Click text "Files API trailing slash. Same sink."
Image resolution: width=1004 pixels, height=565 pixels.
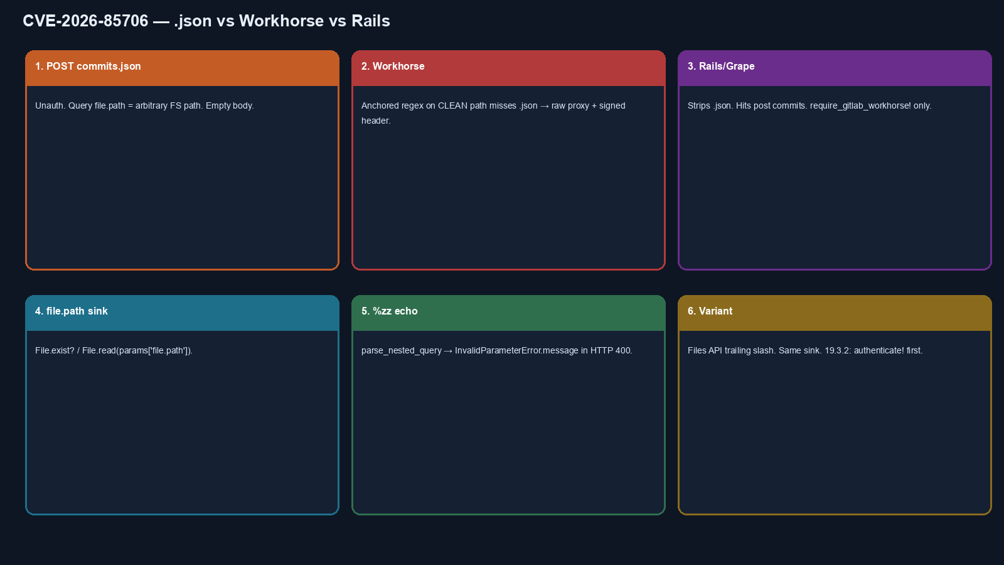click(755, 350)
